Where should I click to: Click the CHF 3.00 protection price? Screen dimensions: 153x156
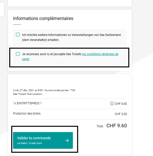click(x=121, y=114)
